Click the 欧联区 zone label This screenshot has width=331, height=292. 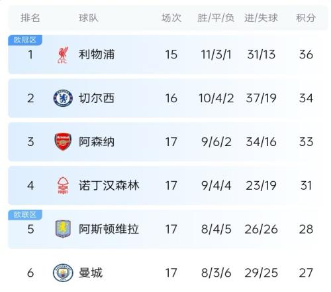click(x=25, y=214)
